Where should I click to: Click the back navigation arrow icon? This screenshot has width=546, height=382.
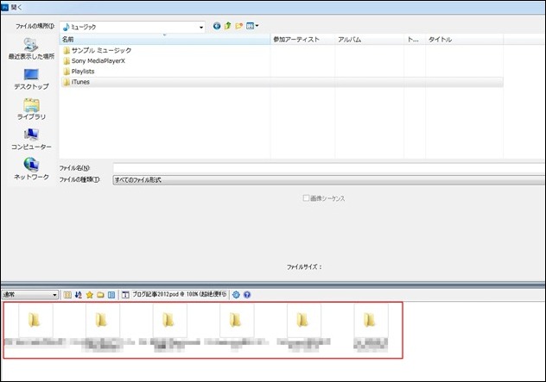tap(216, 27)
